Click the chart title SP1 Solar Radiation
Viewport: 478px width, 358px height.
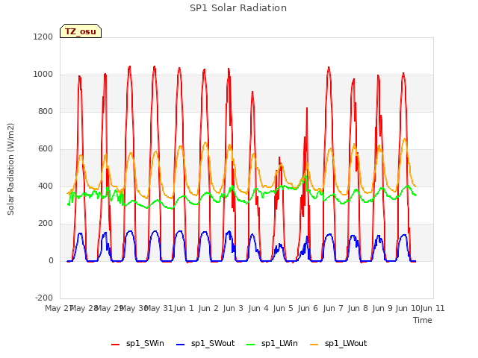[x=238, y=8]
